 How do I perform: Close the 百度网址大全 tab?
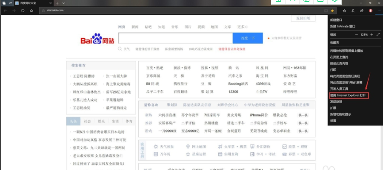point(51,3)
